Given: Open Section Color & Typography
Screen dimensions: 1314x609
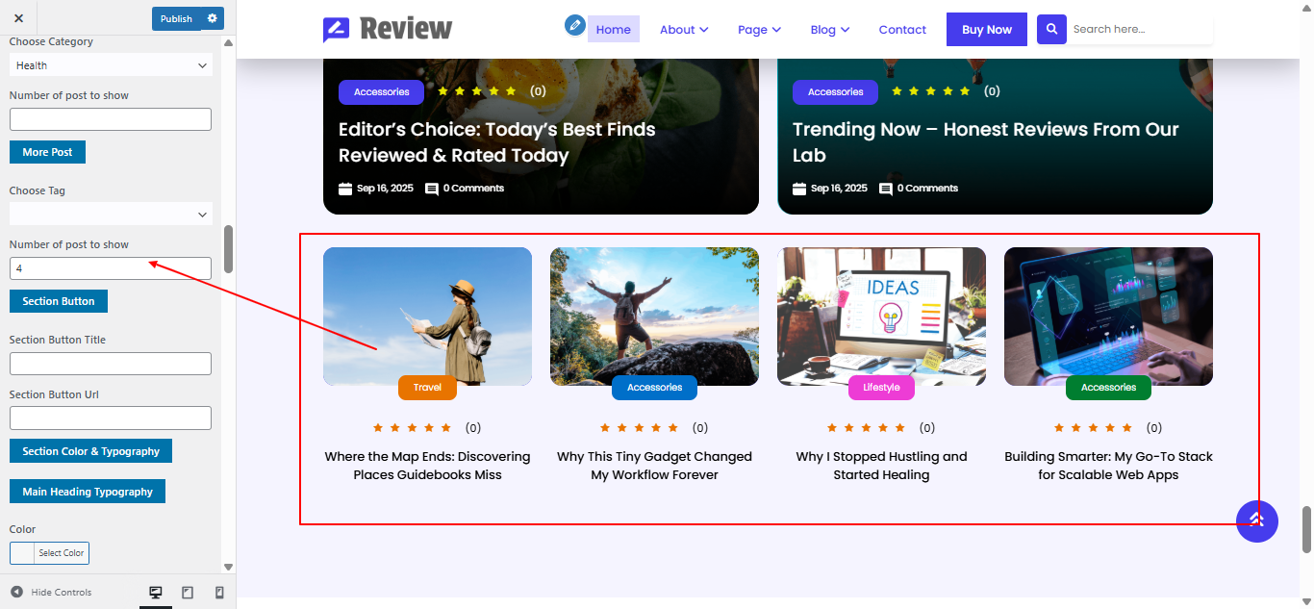Looking at the screenshot, I should click(x=91, y=451).
